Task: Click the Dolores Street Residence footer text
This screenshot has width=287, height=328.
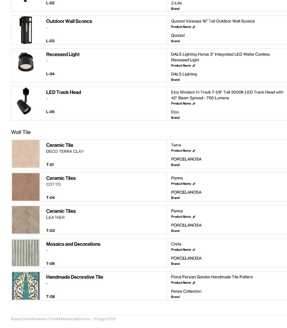Action: pos(29,319)
